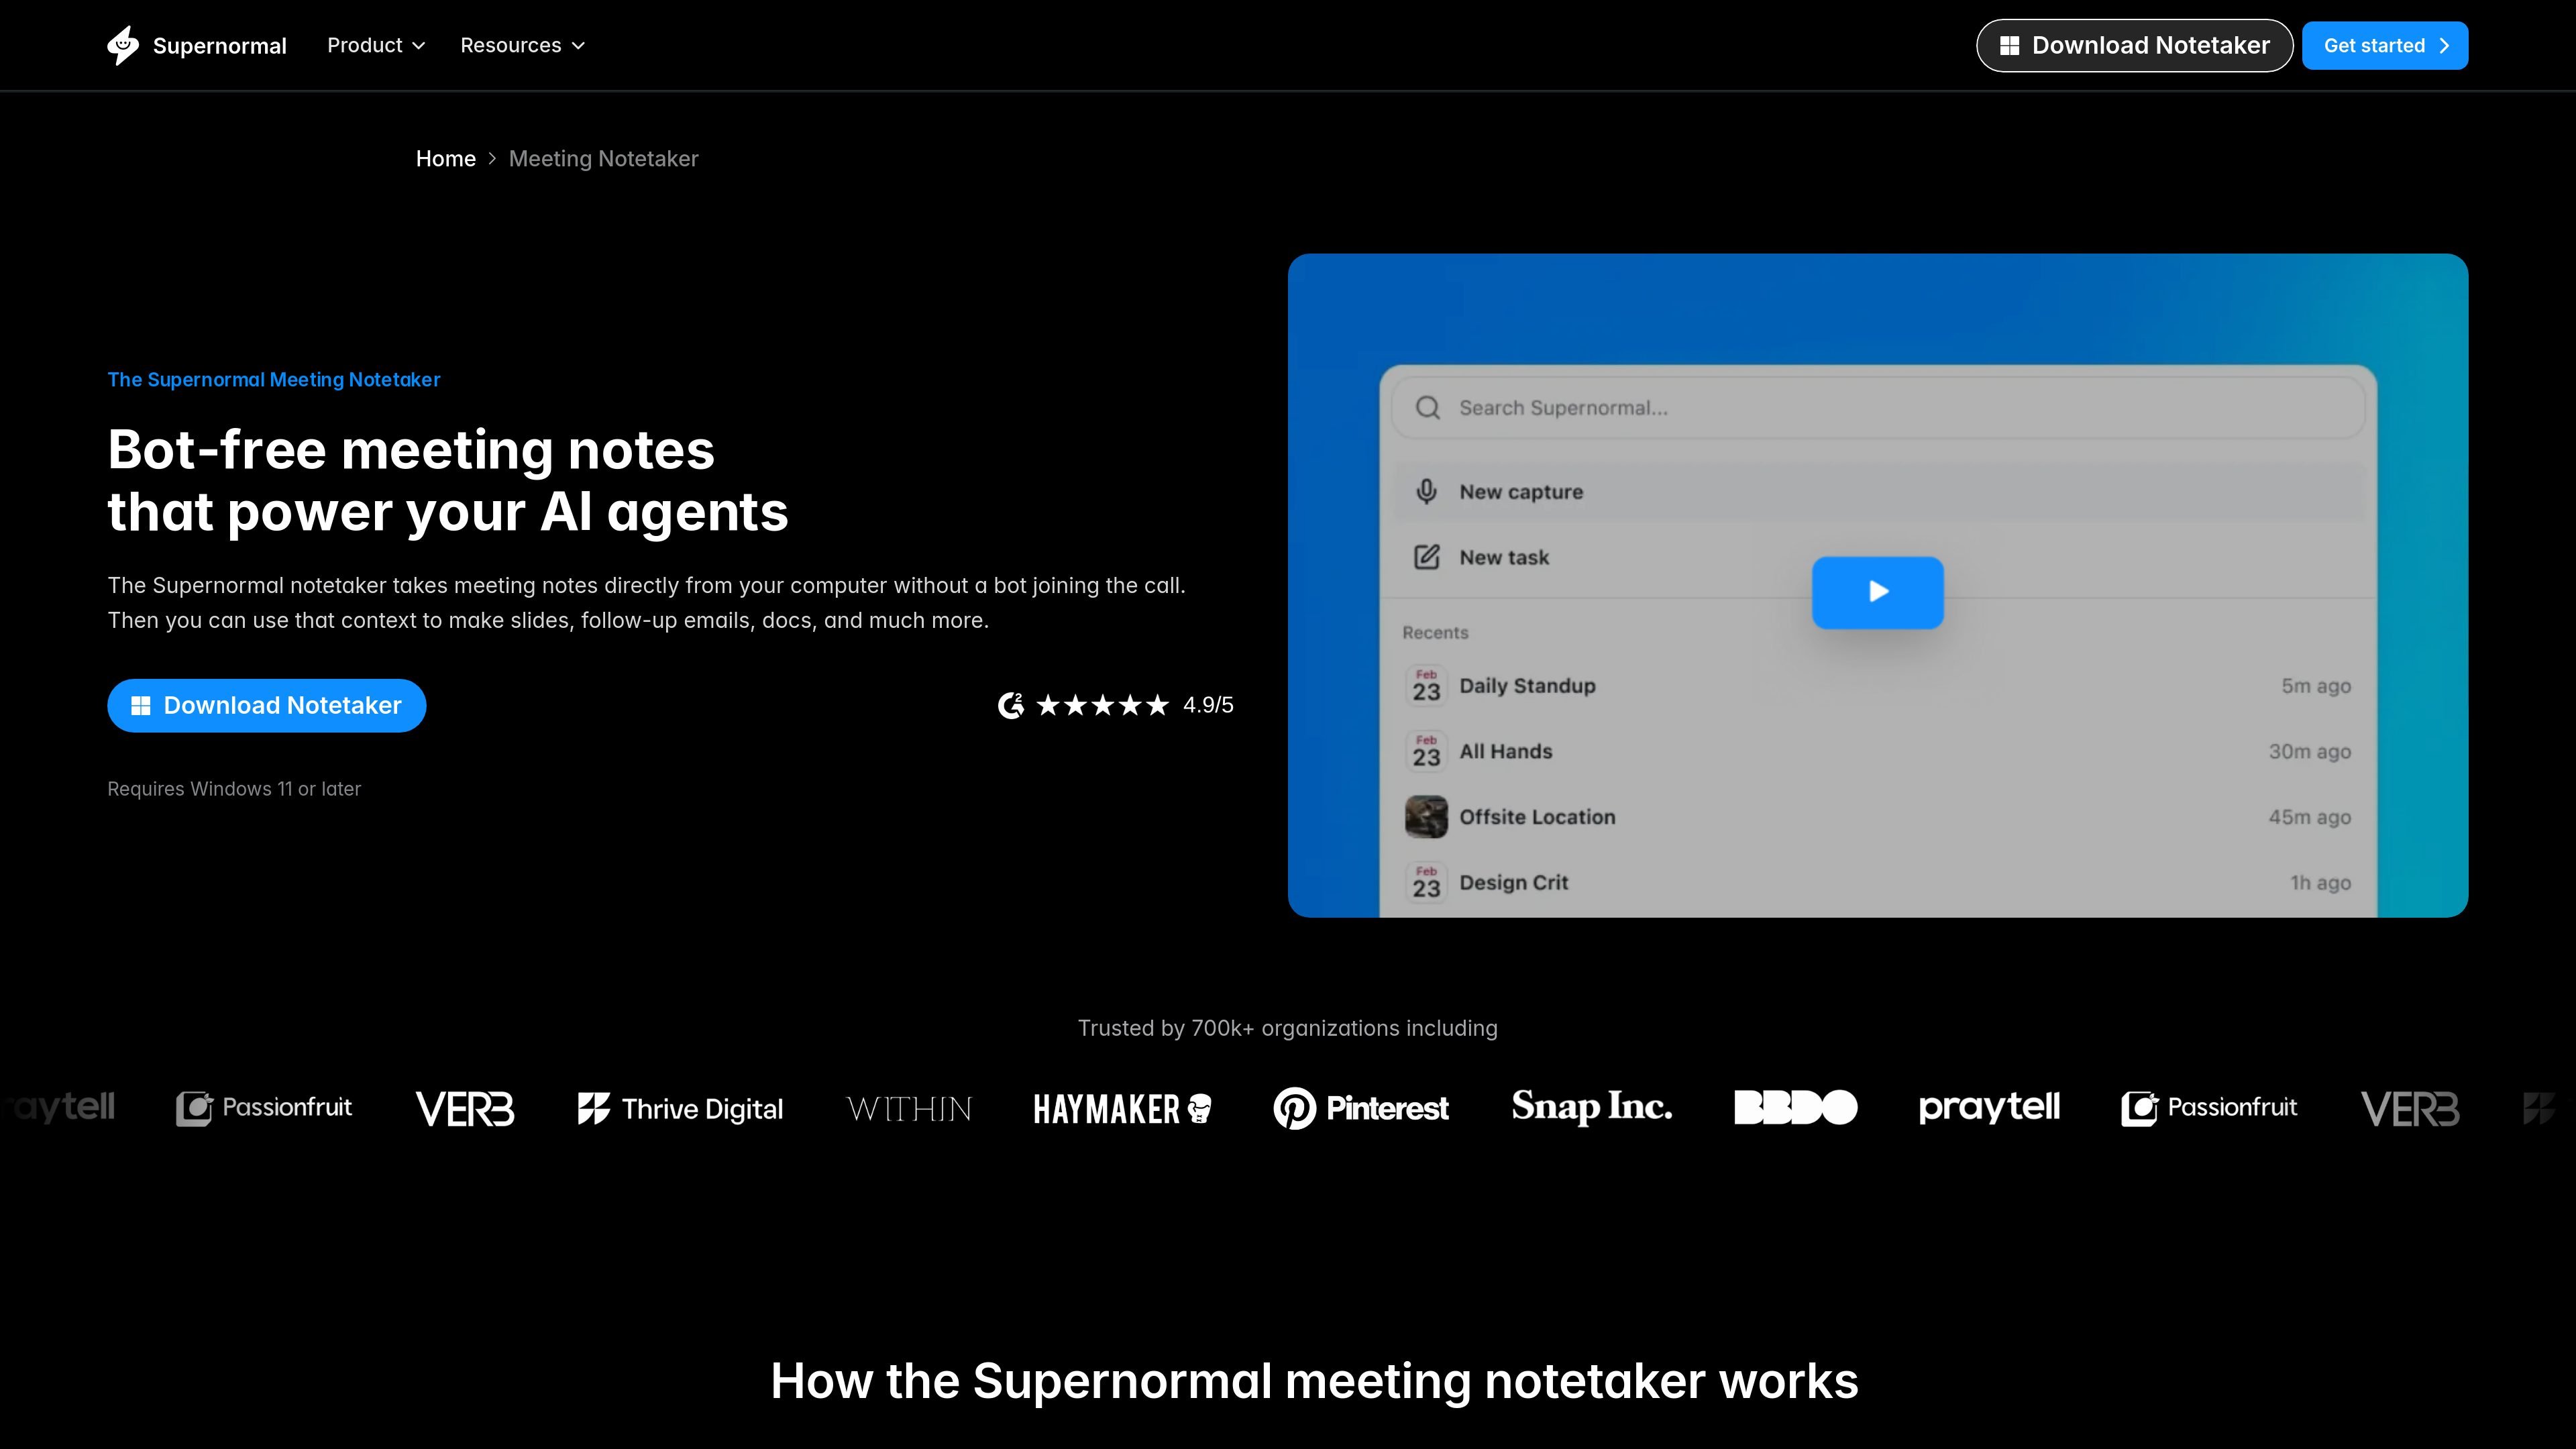
Task: Click the Daily Standup recent item
Action: pos(1877,686)
